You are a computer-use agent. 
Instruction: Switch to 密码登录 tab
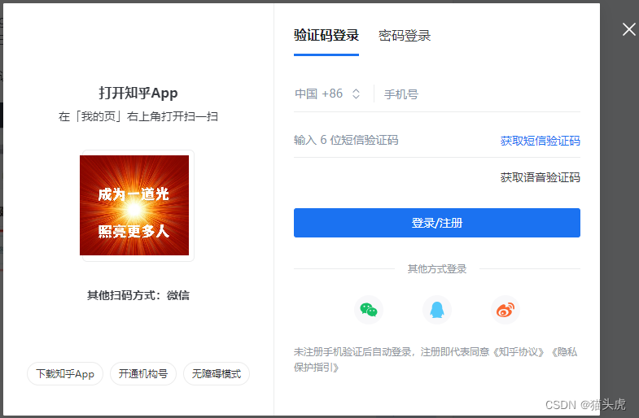[405, 36]
